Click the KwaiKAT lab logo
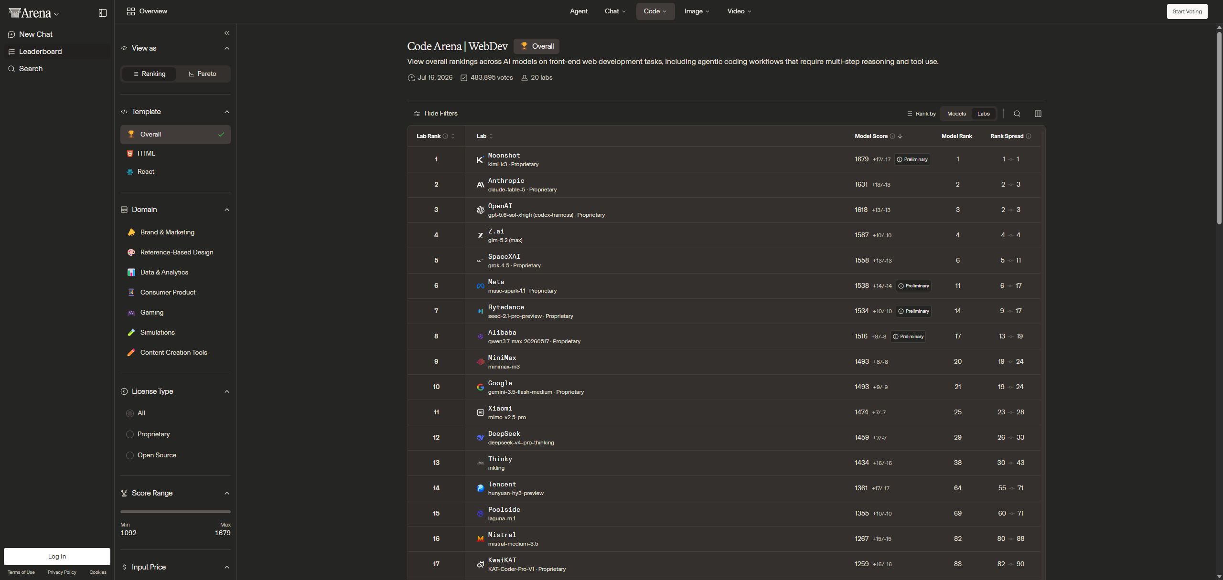The image size is (1223, 580). [480, 564]
